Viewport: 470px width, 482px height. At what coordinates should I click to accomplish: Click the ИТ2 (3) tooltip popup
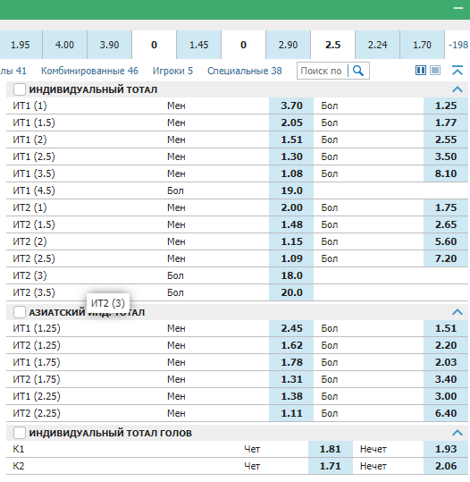(108, 303)
